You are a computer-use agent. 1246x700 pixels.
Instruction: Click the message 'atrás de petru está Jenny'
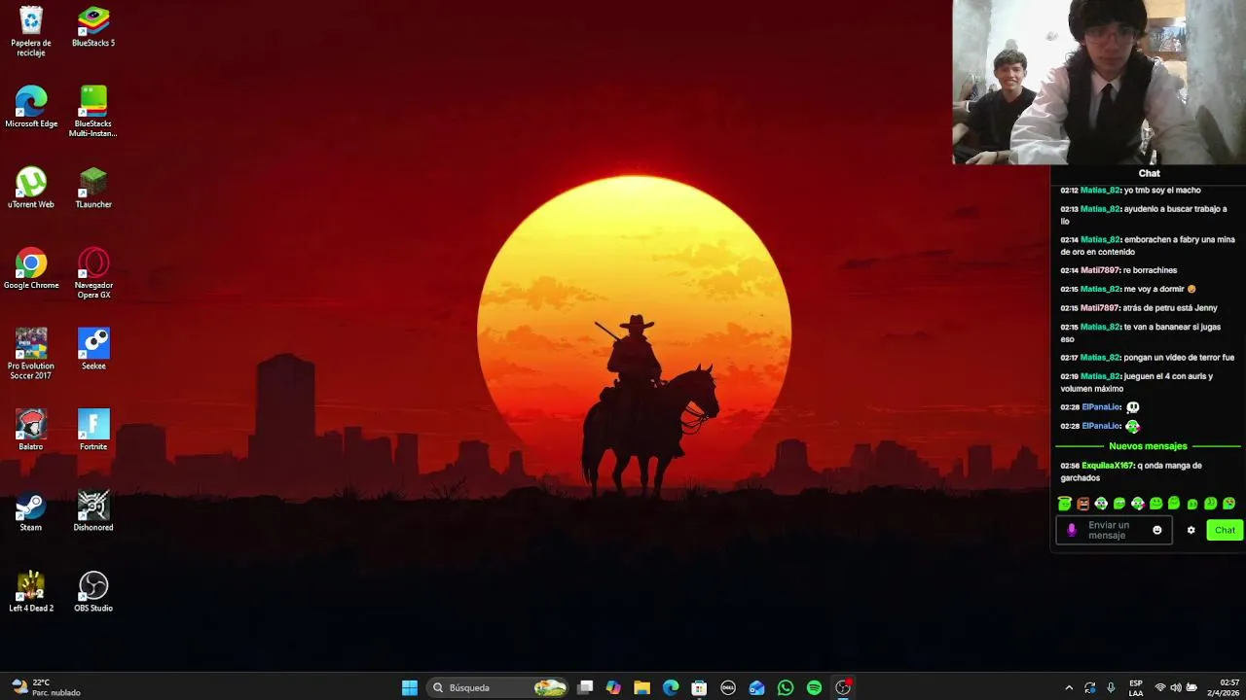click(x=1170, y=308)
